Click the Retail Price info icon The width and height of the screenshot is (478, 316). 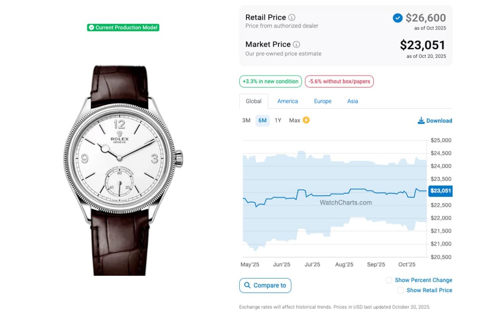(x=292, y=18)
